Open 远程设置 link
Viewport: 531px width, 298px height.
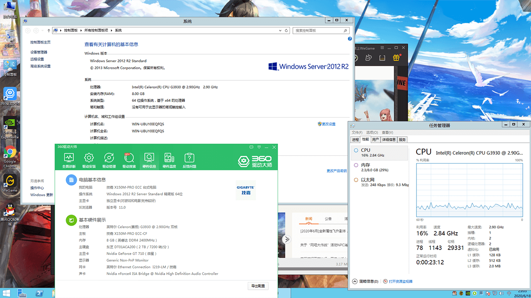[x=37, y=59]
